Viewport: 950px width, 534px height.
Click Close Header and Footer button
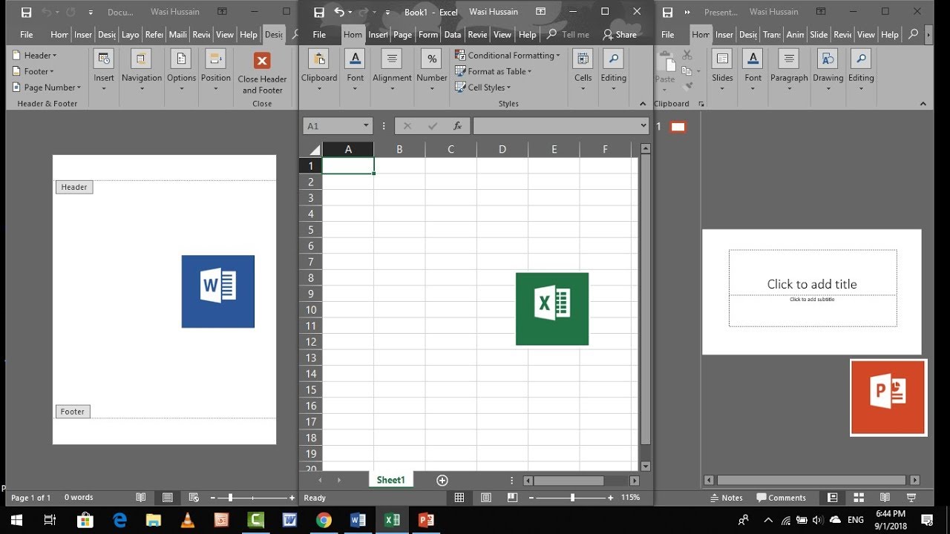[x=262, y=73]
